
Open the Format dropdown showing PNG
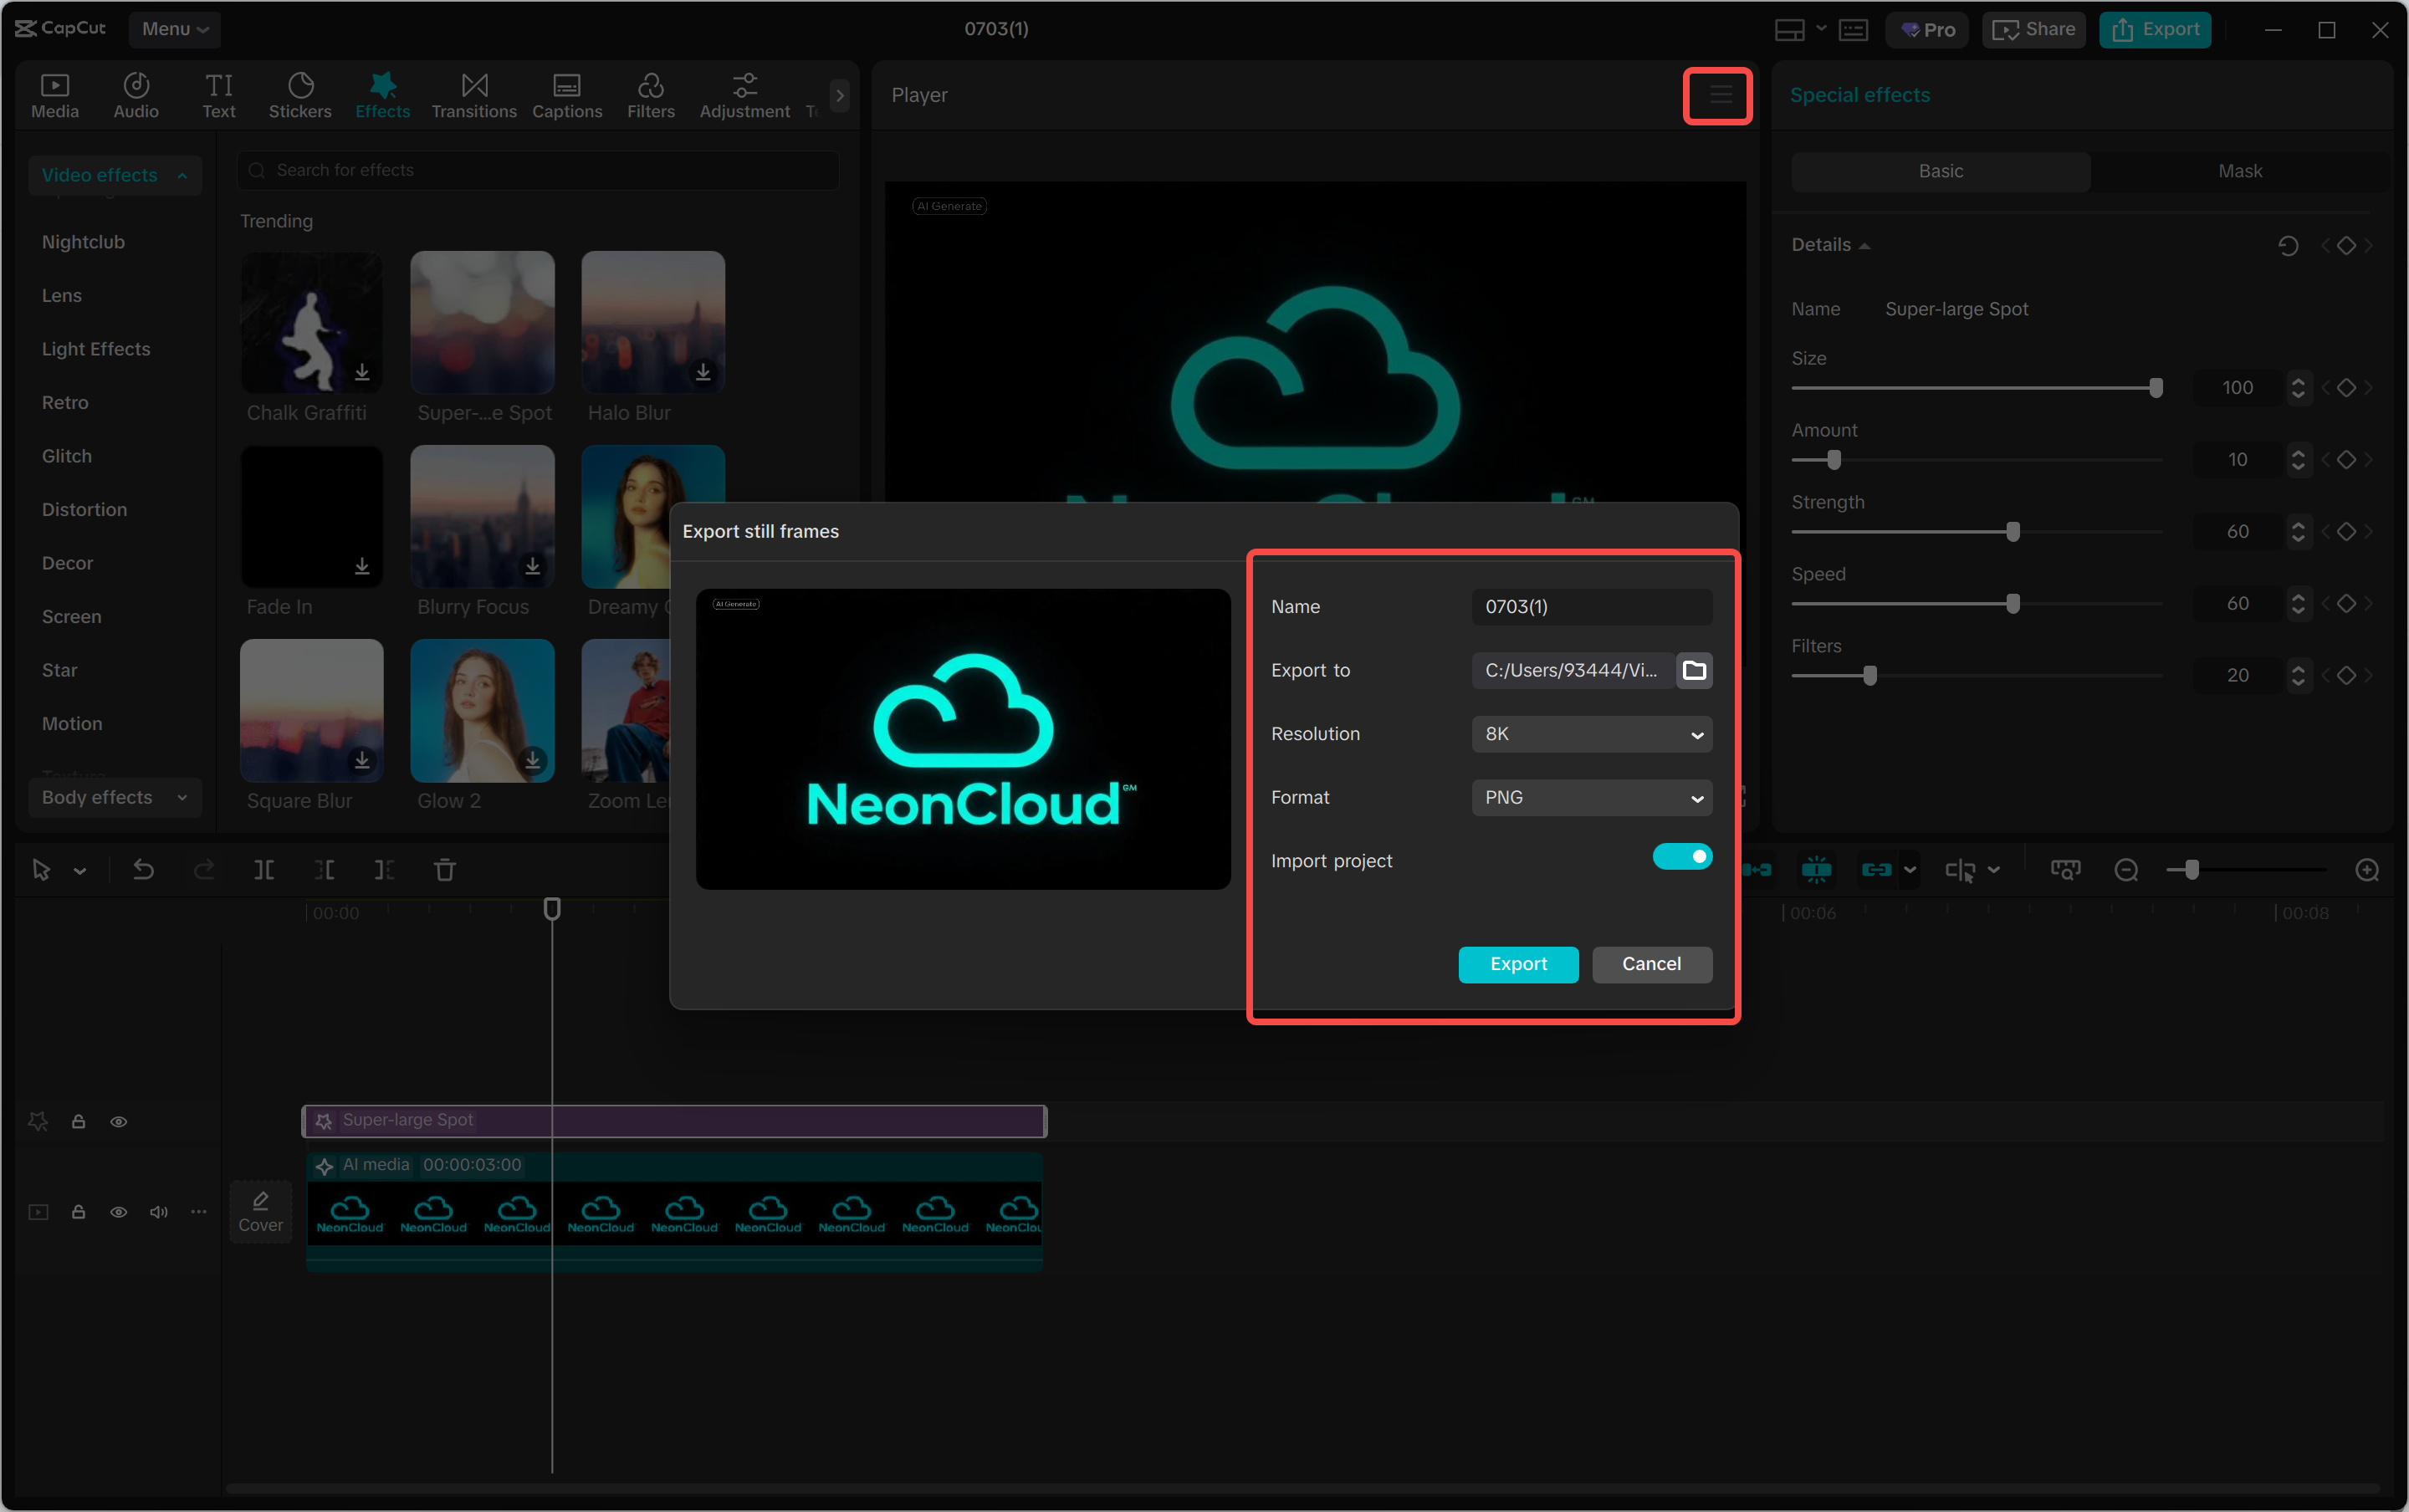click(1591, 797)
